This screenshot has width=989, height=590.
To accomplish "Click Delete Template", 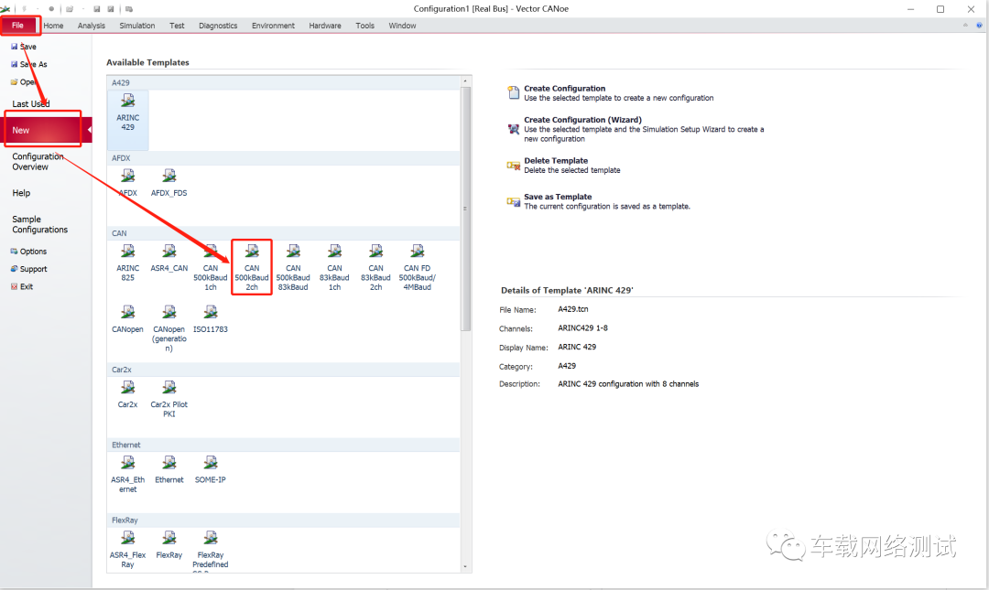I will pyautogui.click(x=564, y=166).
